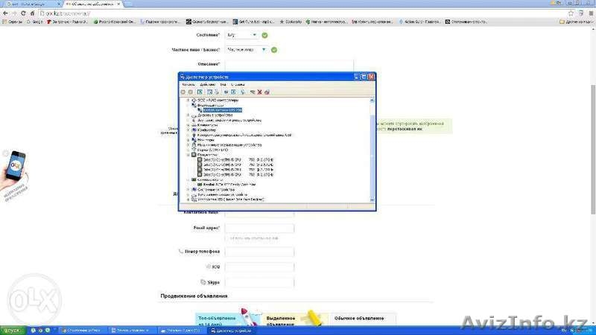The height and width of the screenshot is (335, 596).
Task: Click the Skype input field
Action: [x=259, y=283]
